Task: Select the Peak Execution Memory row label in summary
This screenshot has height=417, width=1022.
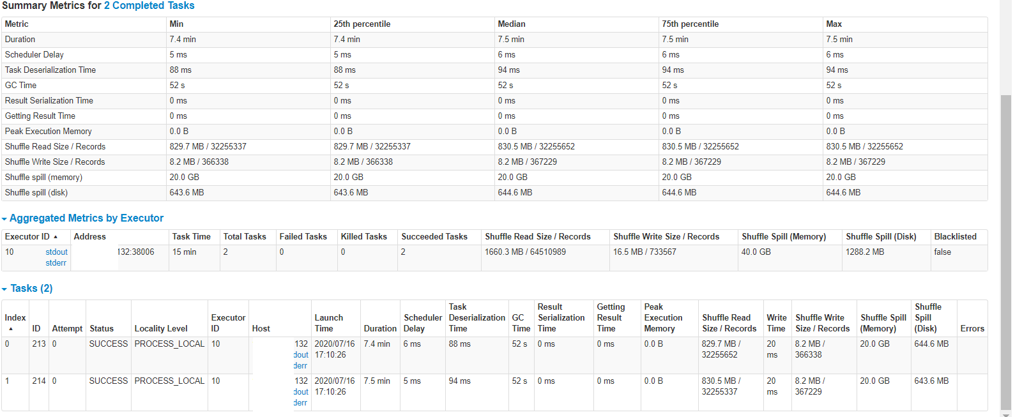Action: coord(49,132)
